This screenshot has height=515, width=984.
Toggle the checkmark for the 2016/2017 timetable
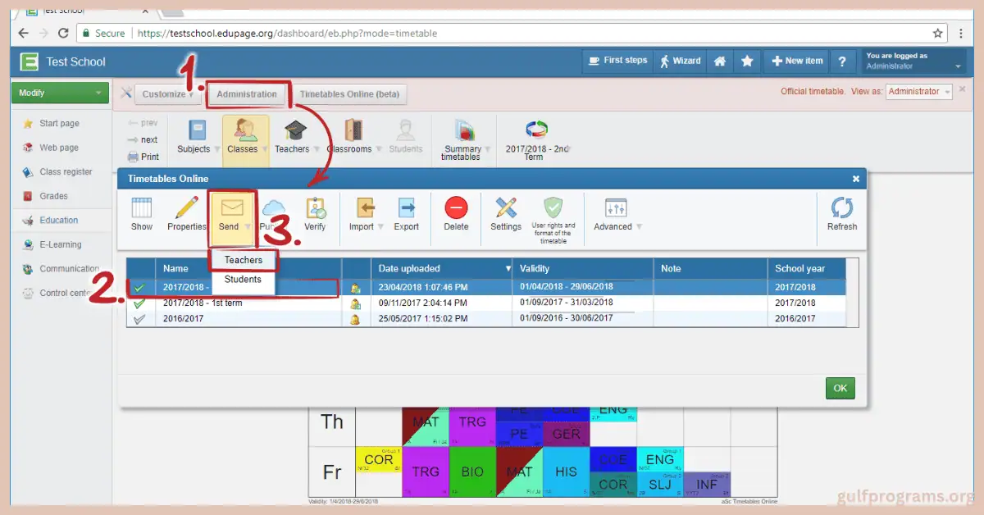[140, 318]
